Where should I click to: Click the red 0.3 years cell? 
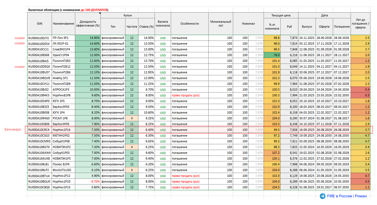pos(360,95)
